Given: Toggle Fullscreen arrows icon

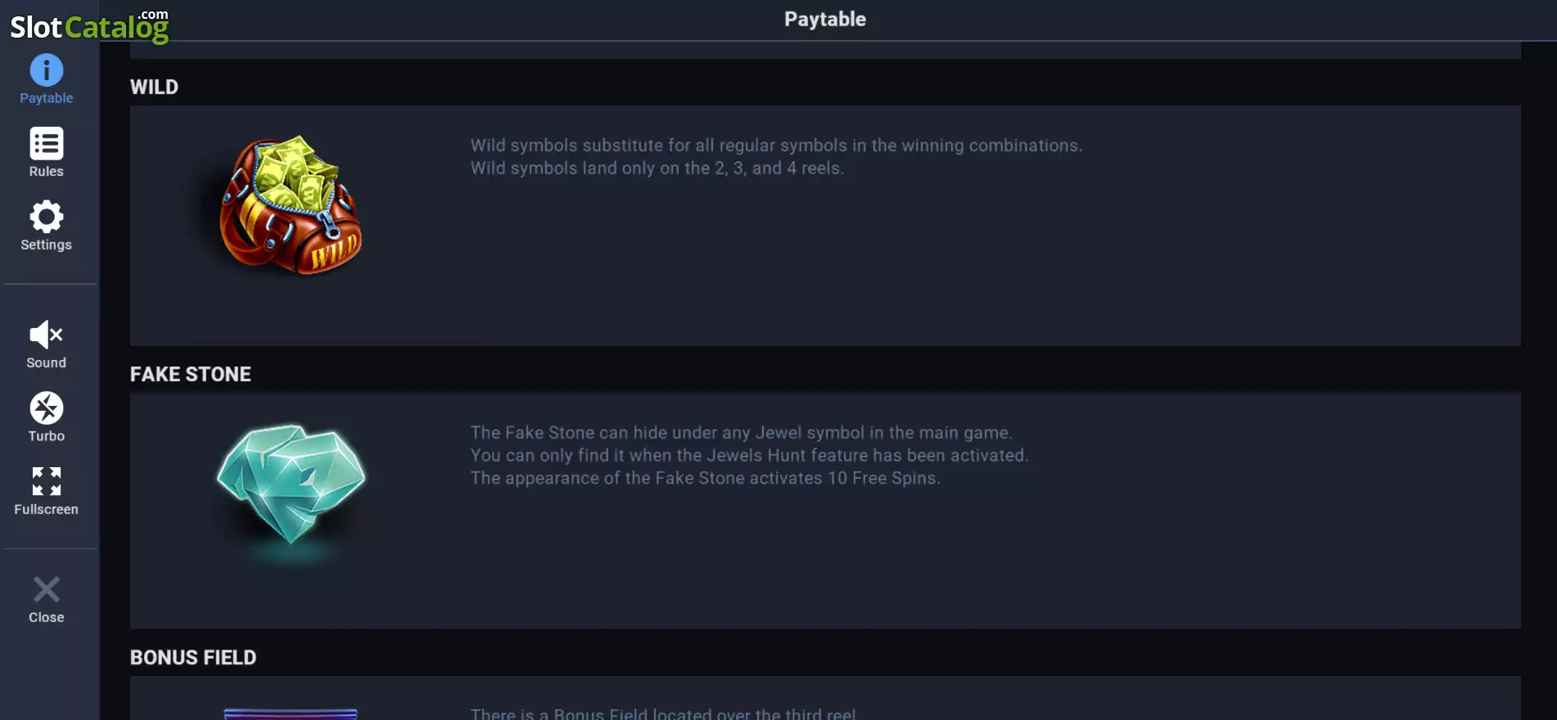Looking at the screenshot, I should pos(46,481).
